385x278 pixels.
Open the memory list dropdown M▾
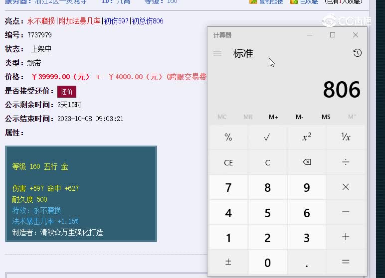(x=352, y=117)
